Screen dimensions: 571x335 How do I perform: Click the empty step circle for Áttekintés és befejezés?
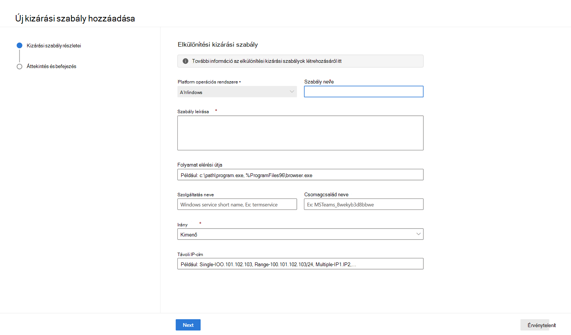point(20,67)
